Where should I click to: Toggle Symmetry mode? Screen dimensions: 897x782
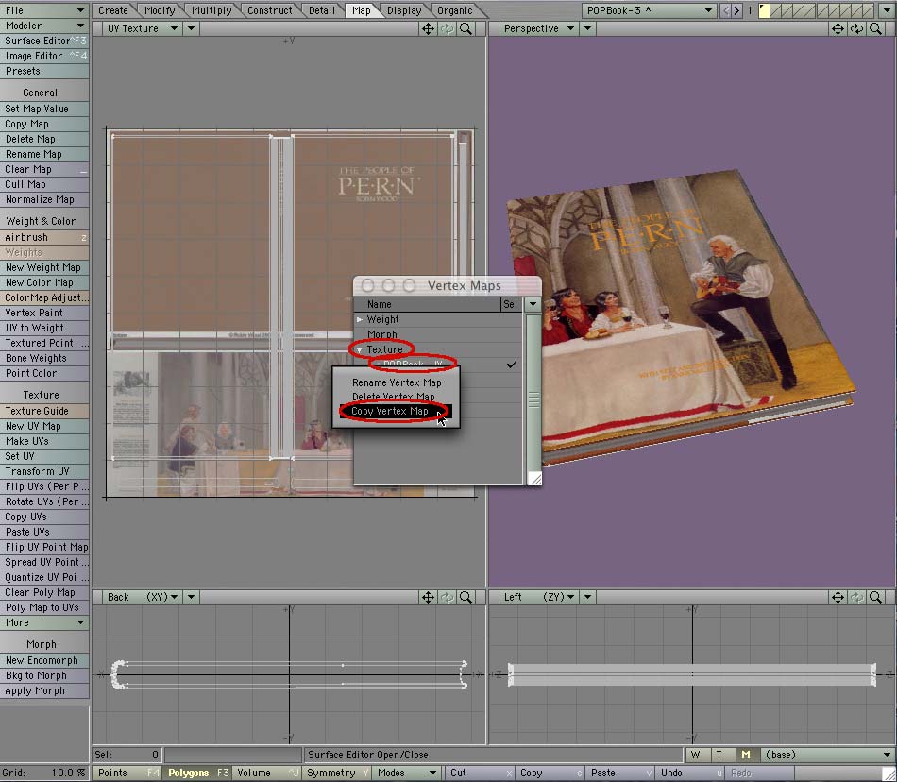(337, 773)
